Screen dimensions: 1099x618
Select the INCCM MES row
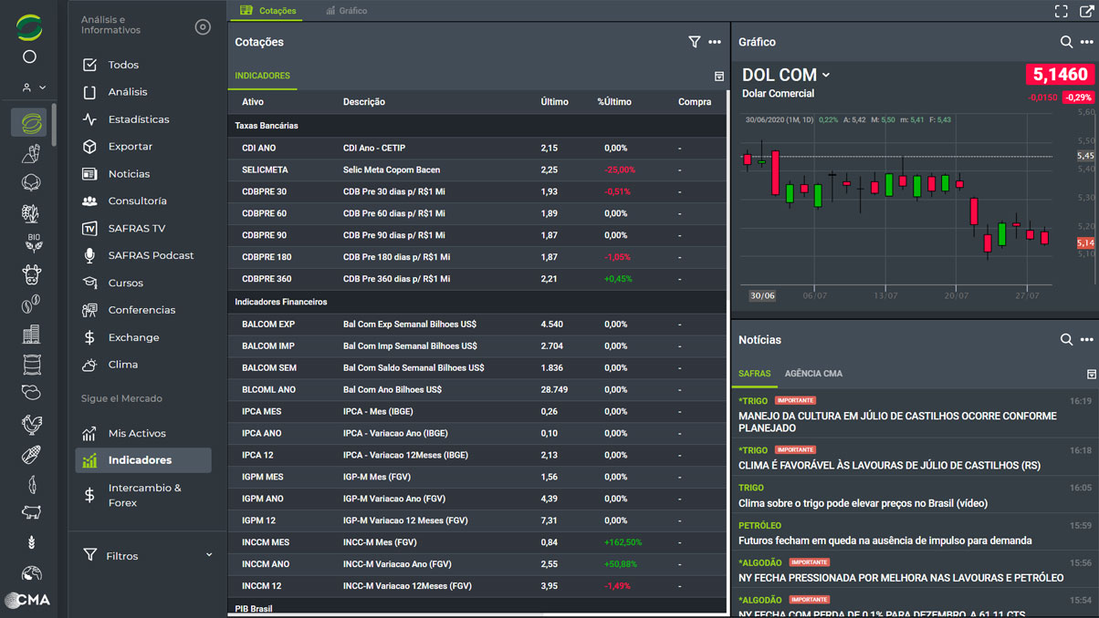coord(477,542)
